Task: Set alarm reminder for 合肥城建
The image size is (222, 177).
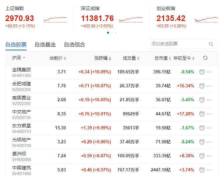Action: pos(202,86)
